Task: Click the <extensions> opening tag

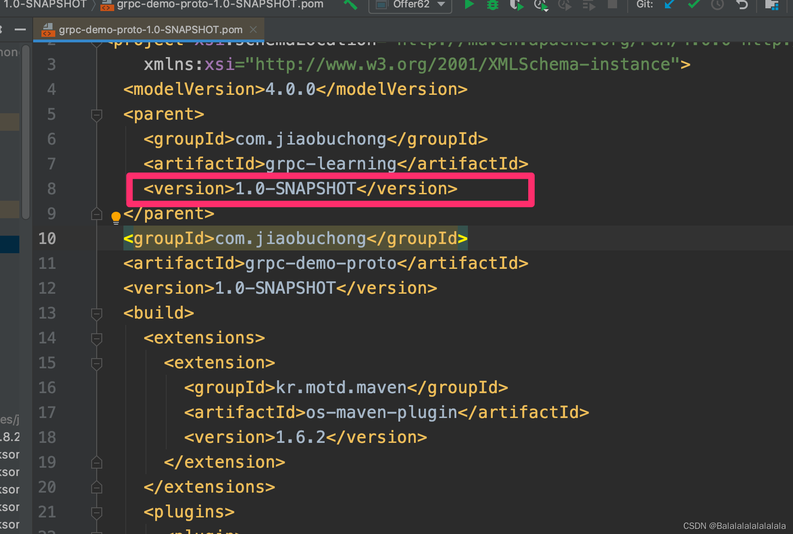Action: [204, 338]
